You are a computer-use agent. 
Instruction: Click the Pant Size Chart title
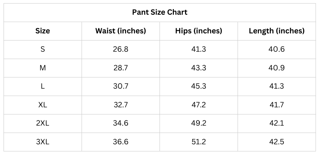(159, 12)
